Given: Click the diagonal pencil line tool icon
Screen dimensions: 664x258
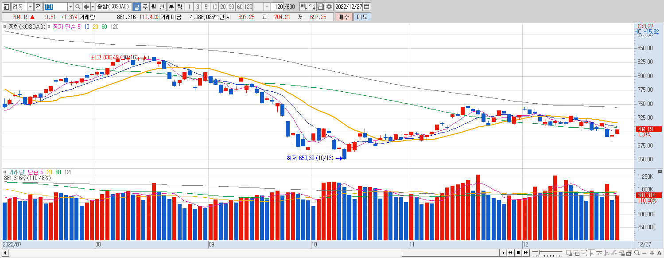Looking at the screenshot, I should pos(614,253).
